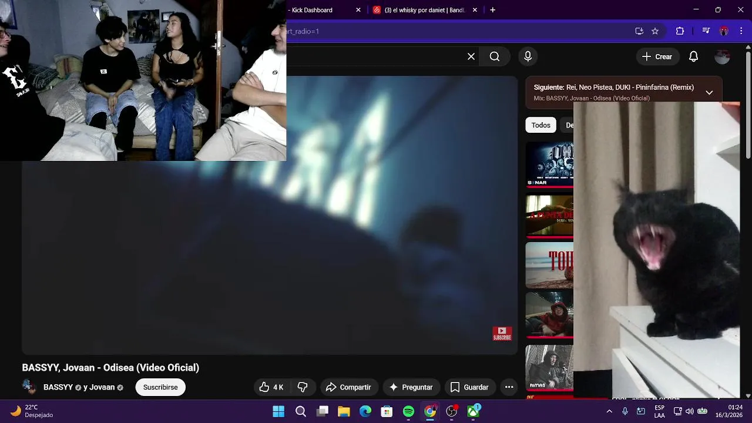
Task: Open Chrome media controls icon
Action: 706,31
